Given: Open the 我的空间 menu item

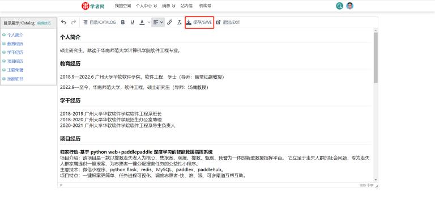Looking at the screenshot, I should [123, 6].
